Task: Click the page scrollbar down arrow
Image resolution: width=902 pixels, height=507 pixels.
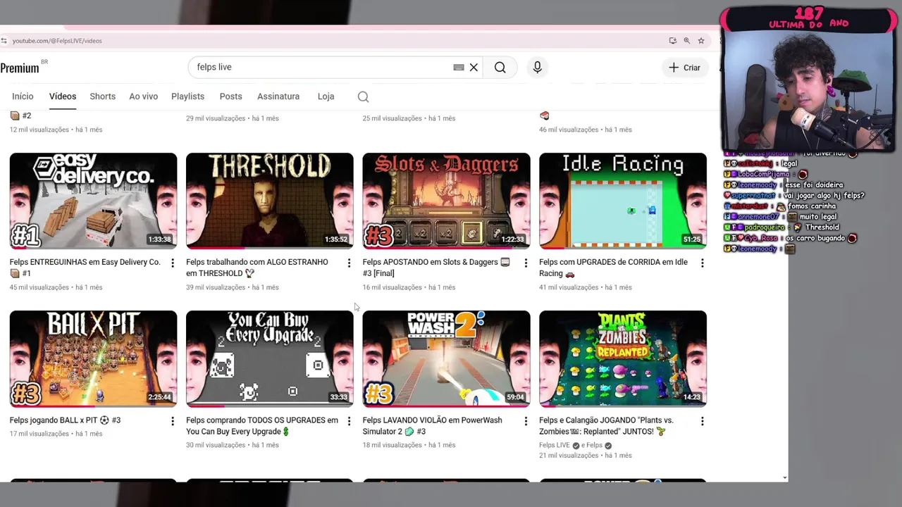Action: tap(785, 478)
